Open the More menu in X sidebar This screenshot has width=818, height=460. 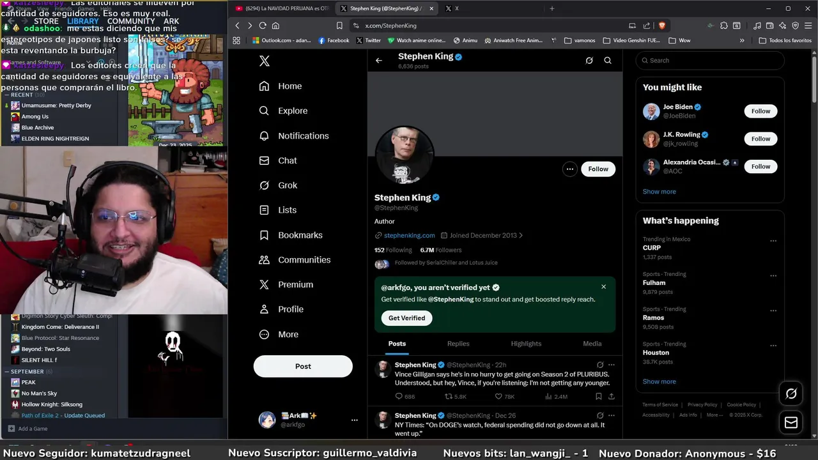coord(279,335)
